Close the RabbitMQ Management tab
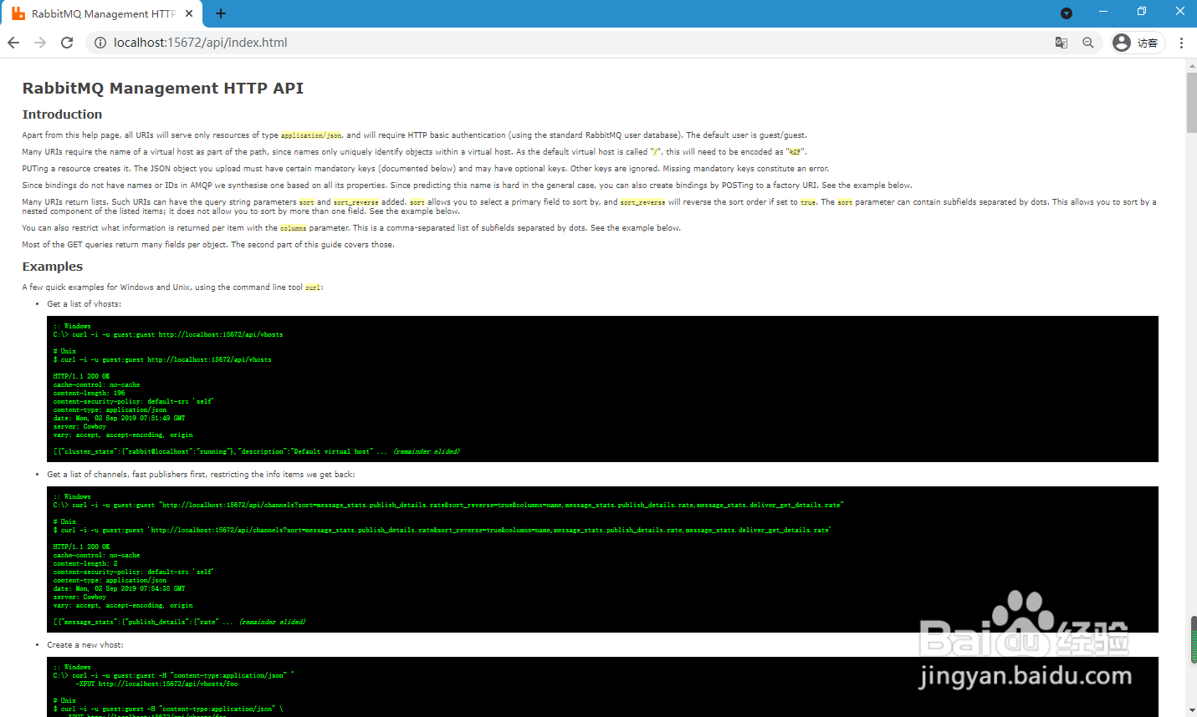Image resolution: width=1197 pixels, height=717 pixels. [x=189, y=13]
